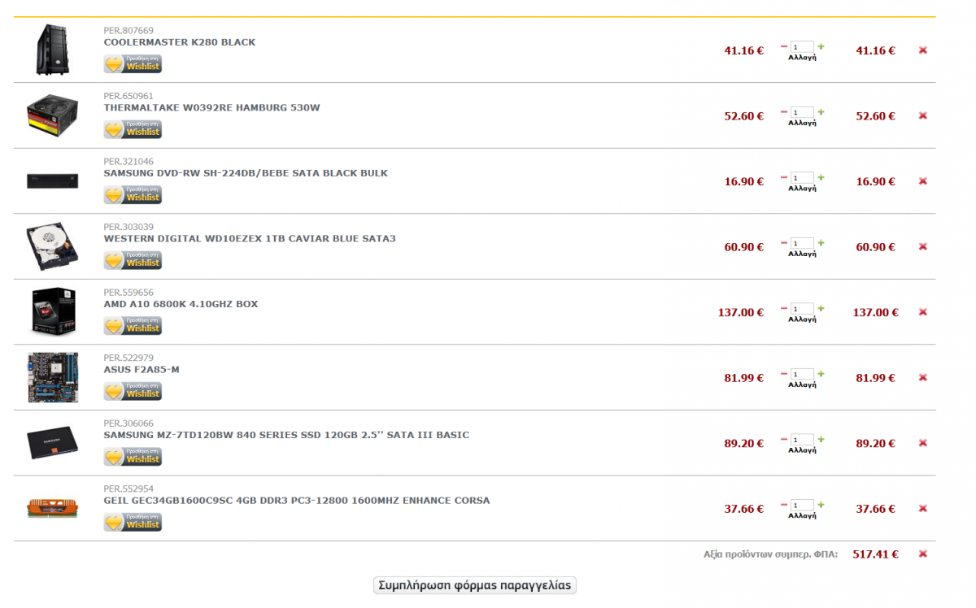Image resolution: width=976 pixels, height=608 pixels.
Task: Click quantity field for GEIL DDR3
Action: coord(802,506)
